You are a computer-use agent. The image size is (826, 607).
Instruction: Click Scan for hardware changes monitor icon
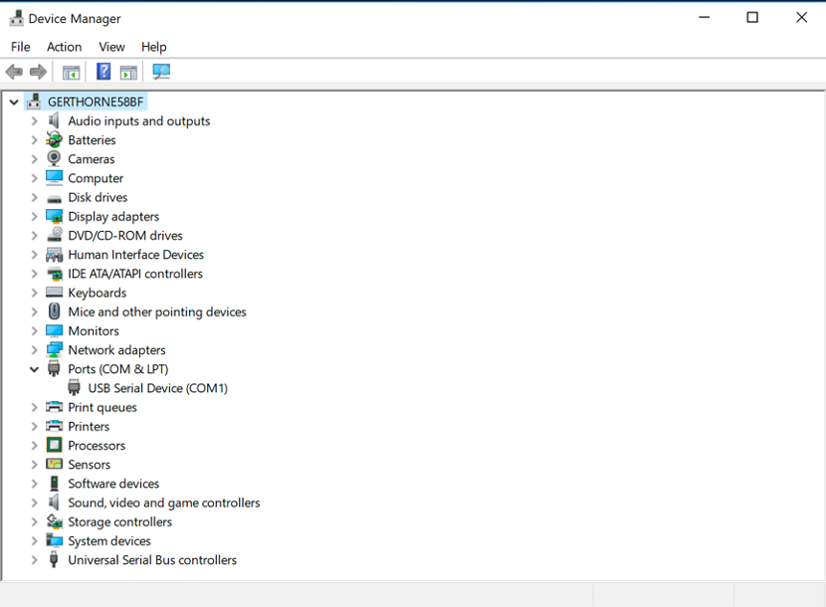coord(161,72)
